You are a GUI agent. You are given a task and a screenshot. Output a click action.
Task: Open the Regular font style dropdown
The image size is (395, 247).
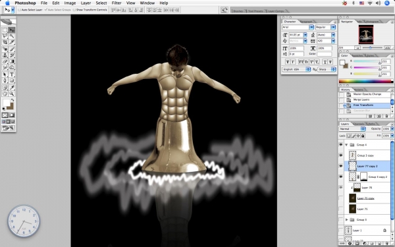[333, 27]
